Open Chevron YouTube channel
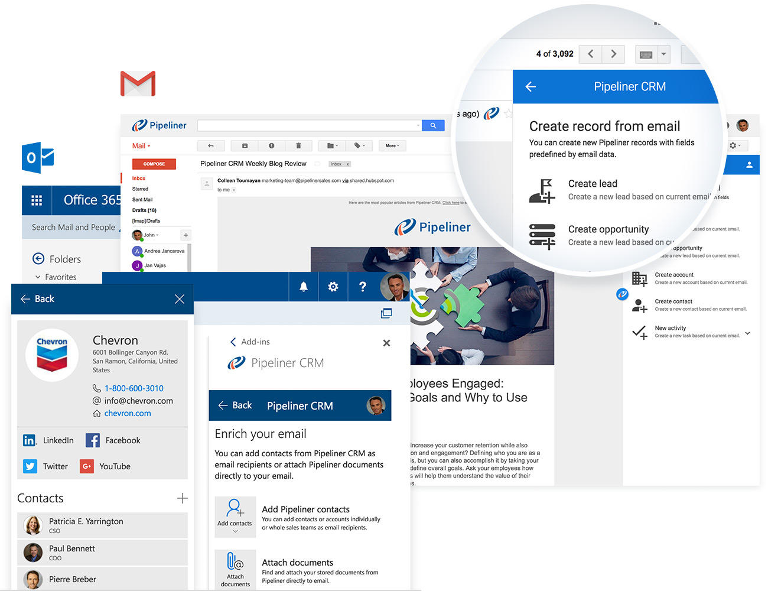 pos(105,466)
